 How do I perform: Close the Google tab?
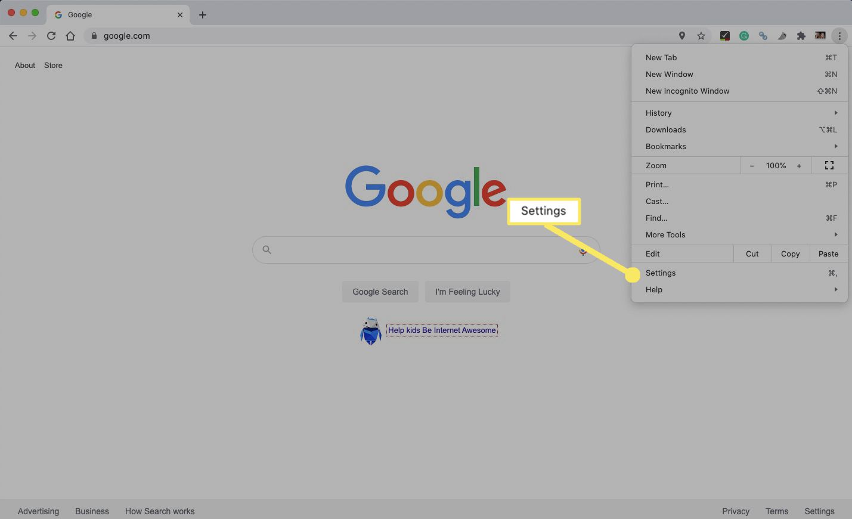click(x=180, y=15)
